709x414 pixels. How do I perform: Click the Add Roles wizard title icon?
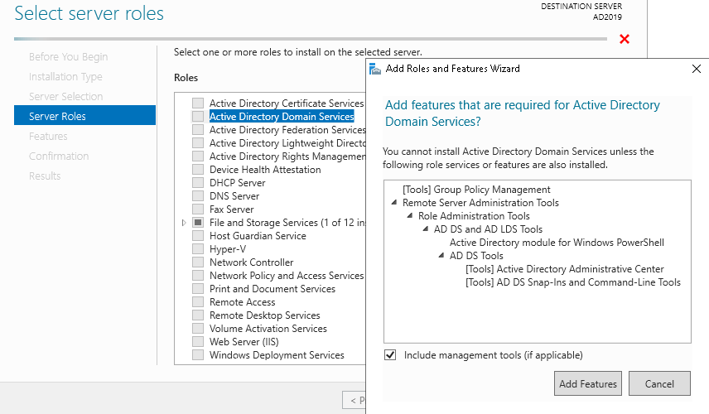375,69
